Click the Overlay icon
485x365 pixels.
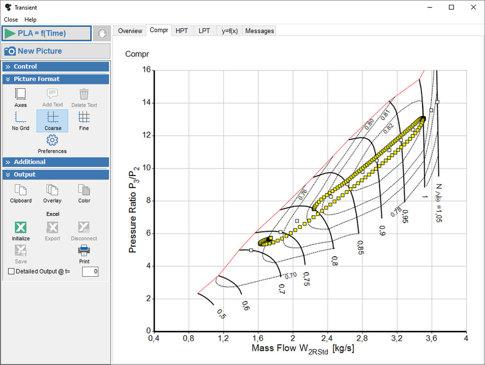[52, 190]
